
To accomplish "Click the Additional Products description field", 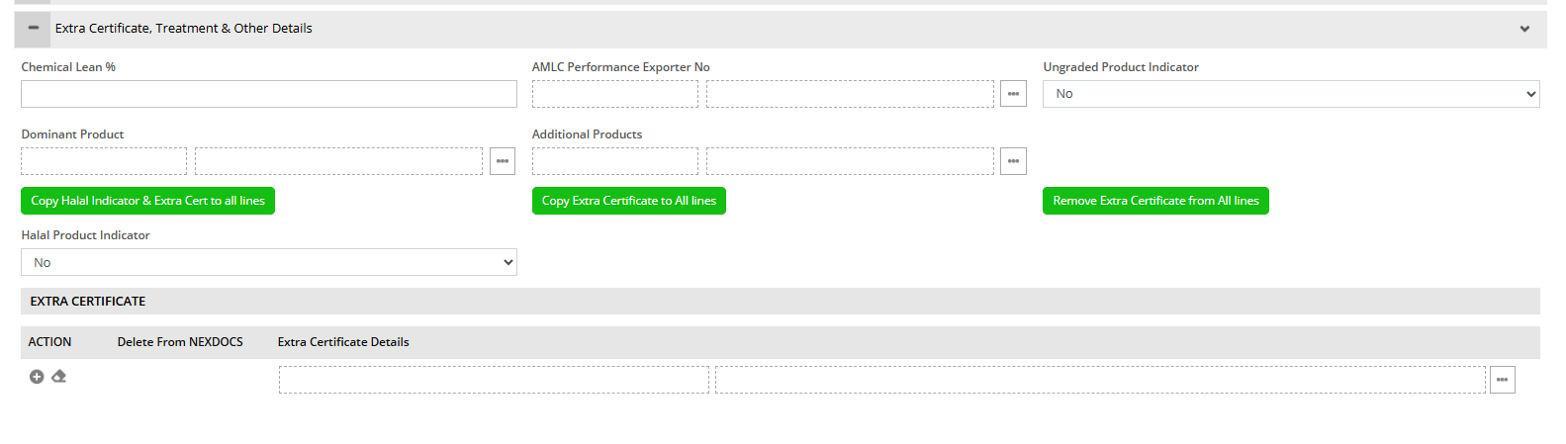I will click(x=850, y=161).
